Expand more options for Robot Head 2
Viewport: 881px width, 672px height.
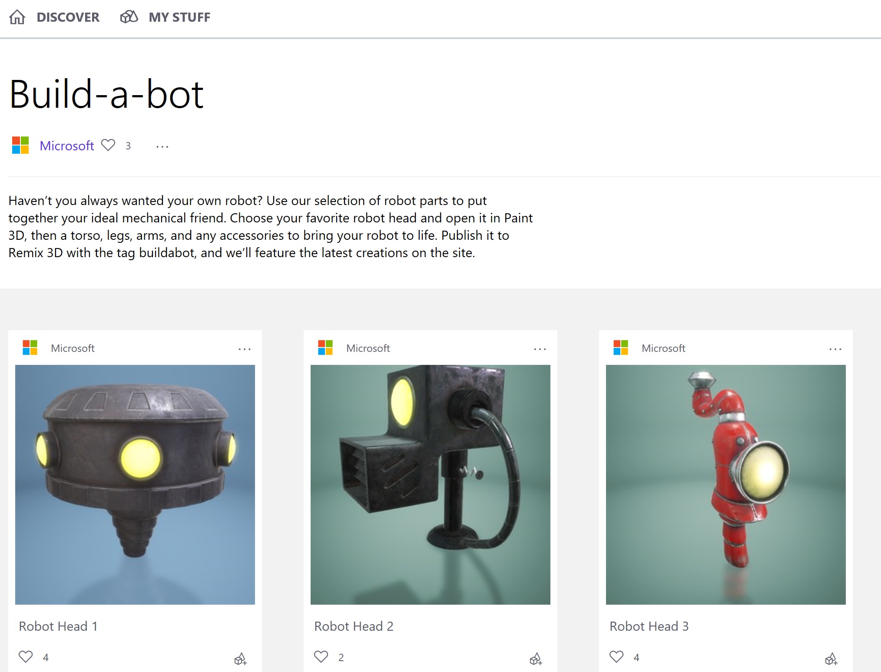pyautogui.click(x=540, y=349)
